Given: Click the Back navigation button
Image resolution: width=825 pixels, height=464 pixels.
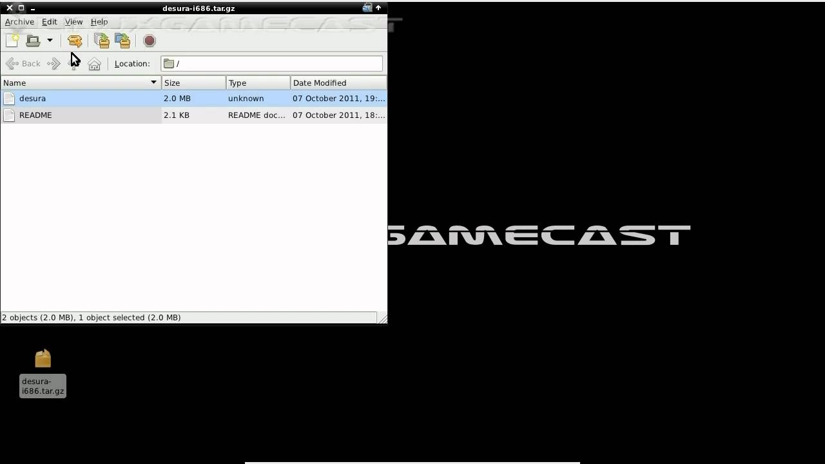Looking at the screenshot, I should pyautogui.click(x=23, y=63).
